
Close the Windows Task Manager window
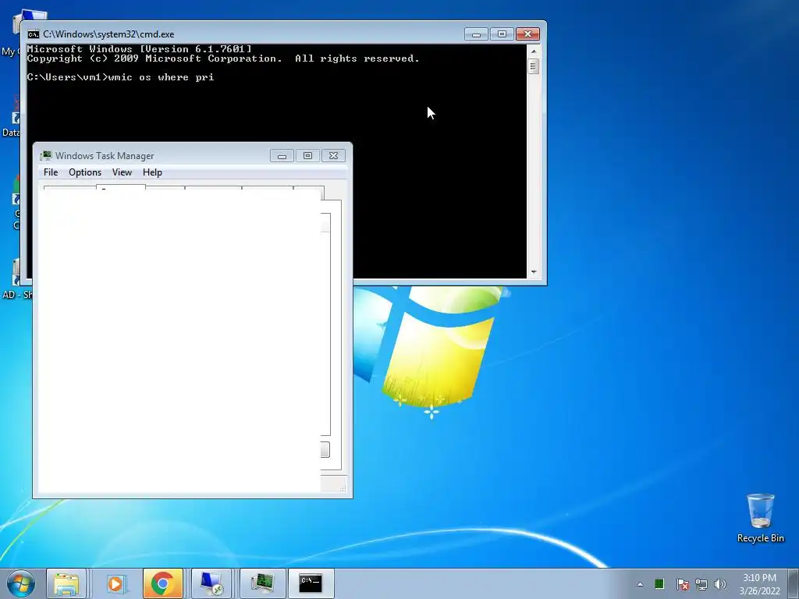coord(333,155)
